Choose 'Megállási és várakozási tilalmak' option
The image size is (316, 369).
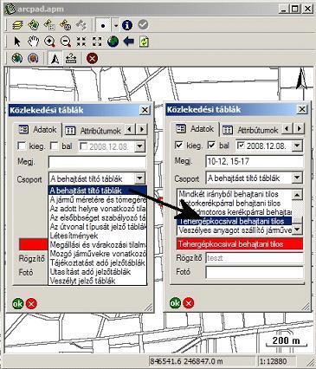98,244
